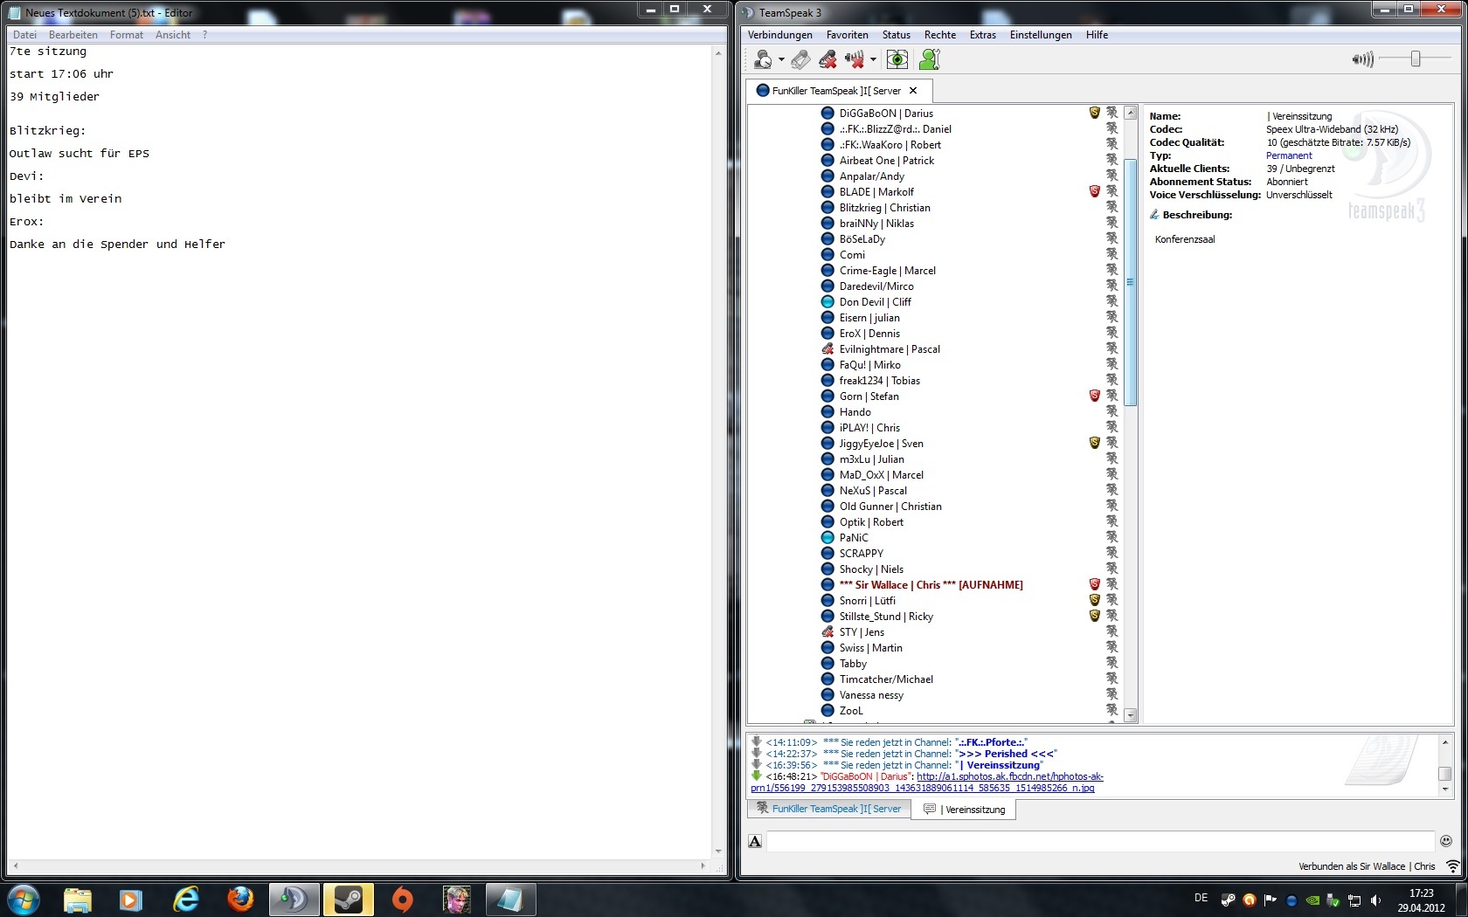Open the Format menu in Editor
Screen dimensions: 1468x917
pyautogui.click(x=127, y=35)
